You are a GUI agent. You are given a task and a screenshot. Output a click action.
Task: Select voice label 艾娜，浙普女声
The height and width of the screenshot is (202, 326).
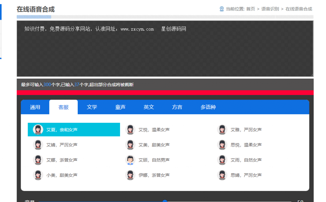(62, 160)
